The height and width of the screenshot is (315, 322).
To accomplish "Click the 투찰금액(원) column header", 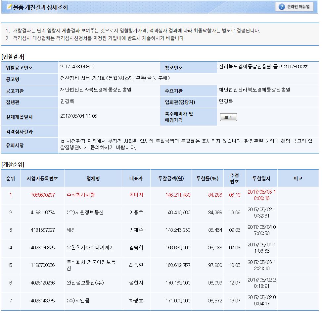I will 171,178.
